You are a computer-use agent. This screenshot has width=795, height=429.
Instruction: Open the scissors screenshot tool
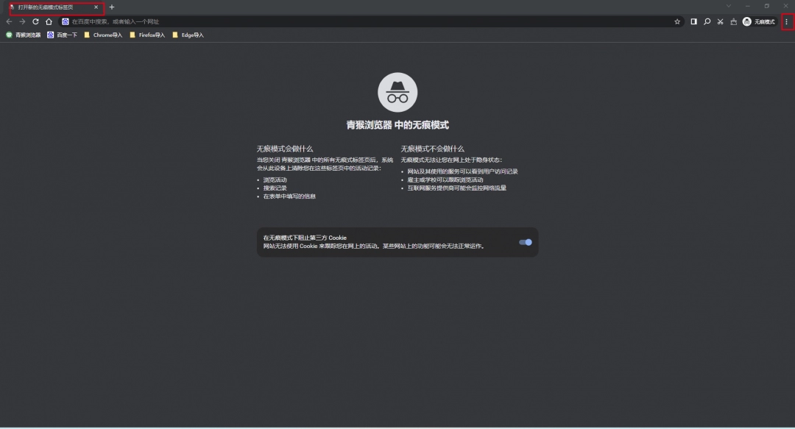coord(720,22)
